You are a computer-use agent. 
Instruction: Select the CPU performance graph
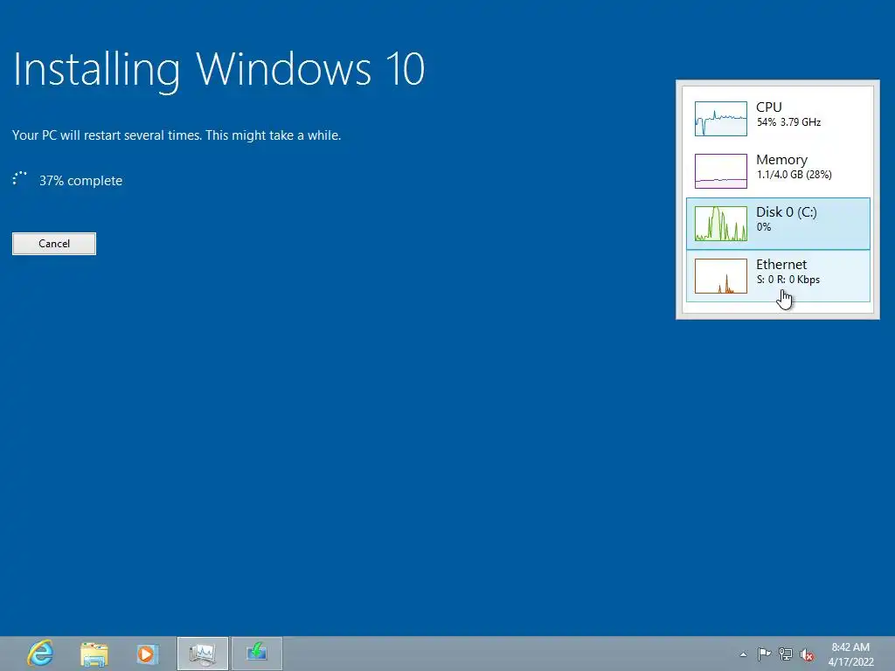721,119
